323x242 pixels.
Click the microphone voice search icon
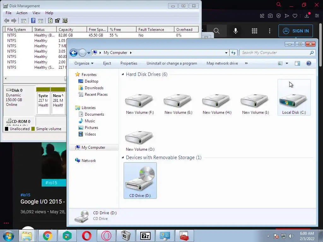click(x=235, y=31)
